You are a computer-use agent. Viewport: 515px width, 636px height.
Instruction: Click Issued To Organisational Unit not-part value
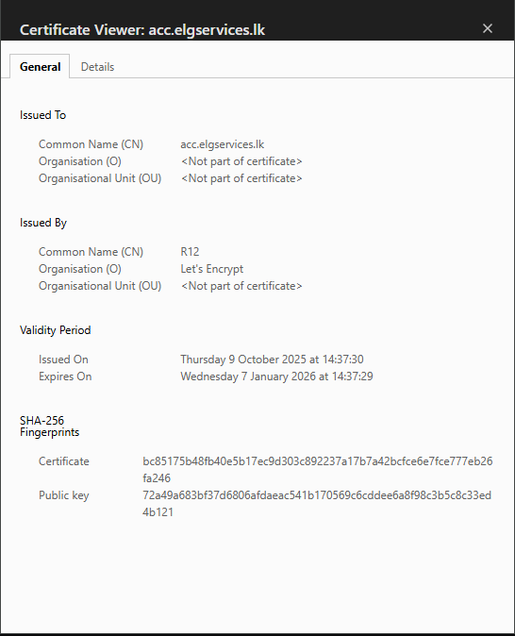point(241,178)
